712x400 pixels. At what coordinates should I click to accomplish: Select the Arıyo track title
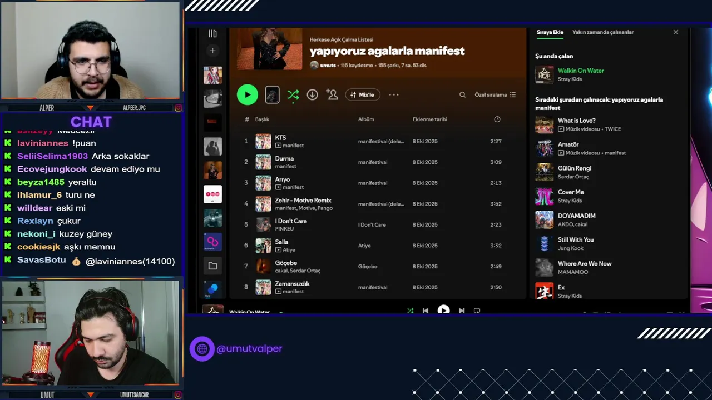(x=283, y=179)
